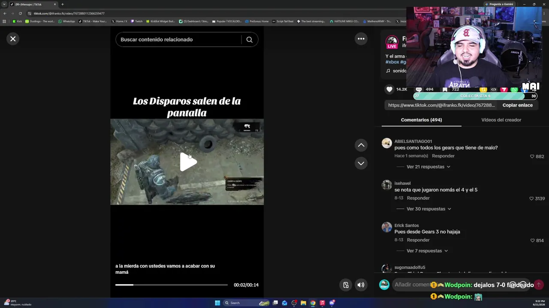Toggle the auto-scroll icon beside volume
549x308 pixels.
[x=346, y=285]
